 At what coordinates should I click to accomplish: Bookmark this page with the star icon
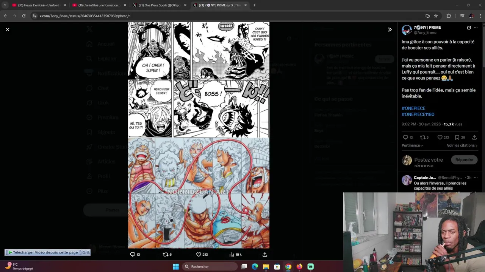pos(436,16)
